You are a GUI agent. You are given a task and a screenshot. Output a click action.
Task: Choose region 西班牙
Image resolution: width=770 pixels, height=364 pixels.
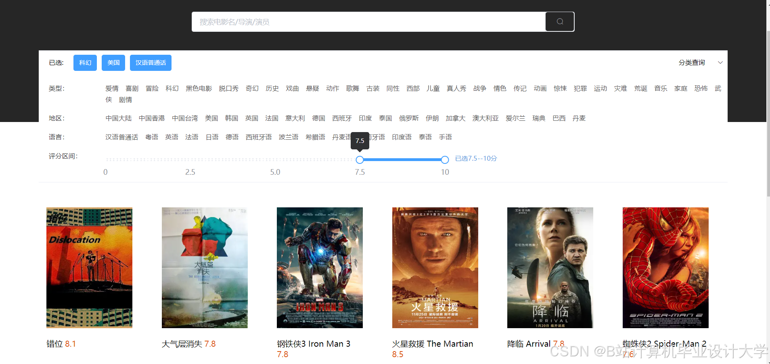[x=342, y=118]
